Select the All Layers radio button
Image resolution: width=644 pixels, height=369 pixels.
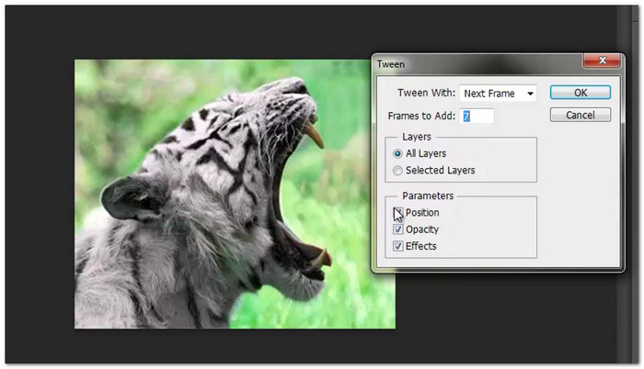tap(397, 154)
